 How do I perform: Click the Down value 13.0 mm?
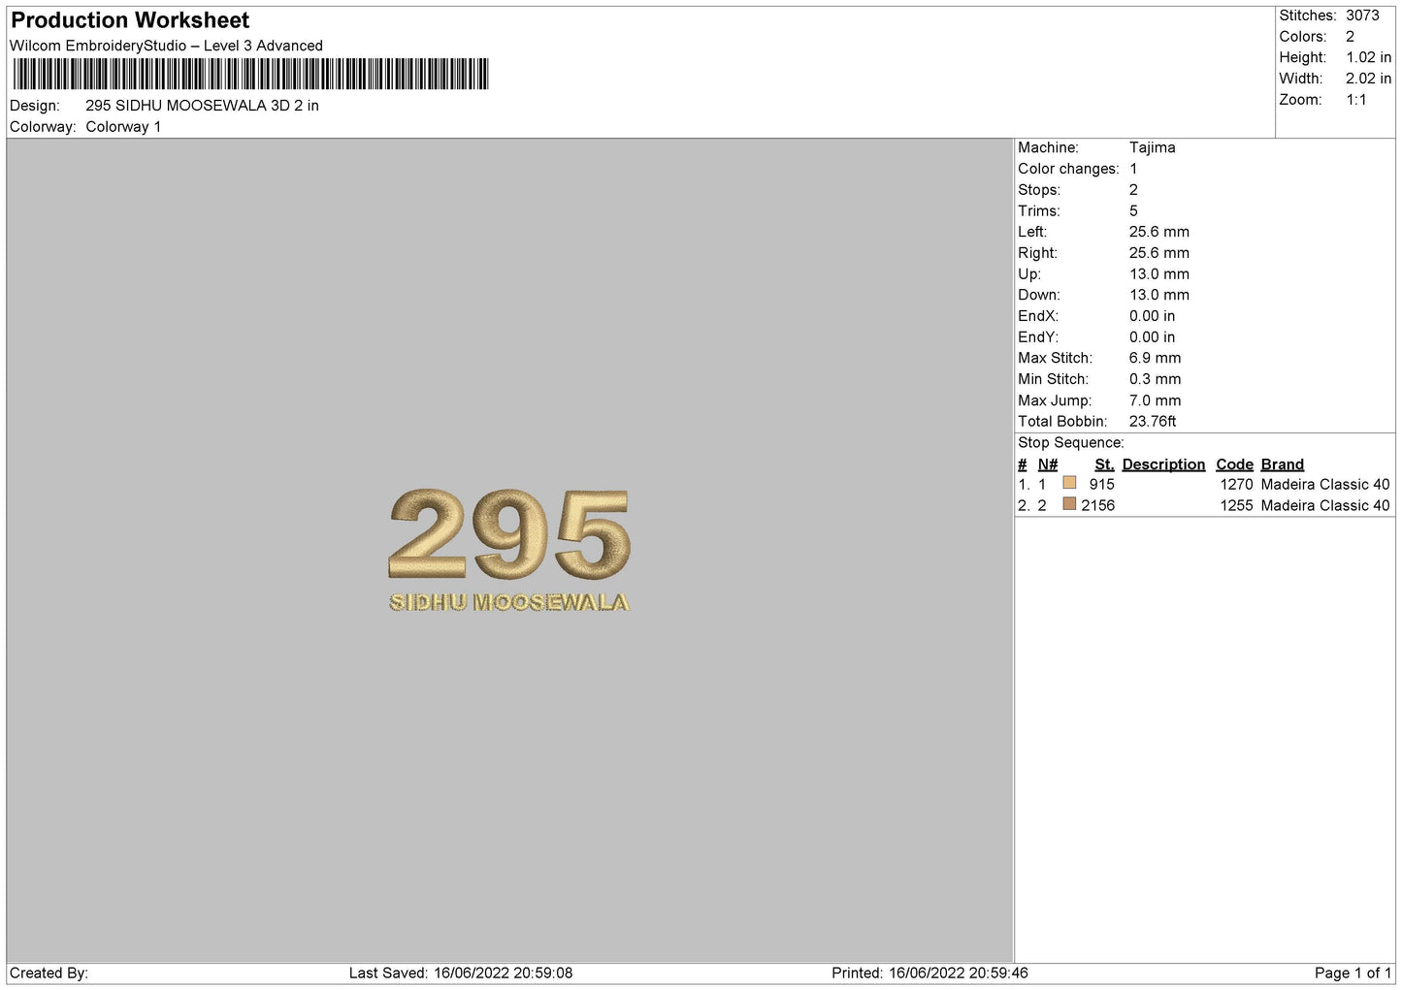point(1158,296)
